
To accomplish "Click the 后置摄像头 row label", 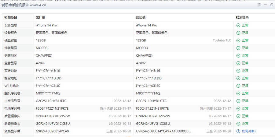I will tap(12, 116).
